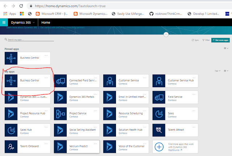Open Dynamics 365 Portals app icon
Screen dimensions: 232x156
(x=60, y=97)
